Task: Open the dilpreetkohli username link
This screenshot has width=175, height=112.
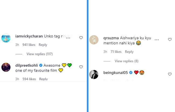Action: click(x=25, y=65)
